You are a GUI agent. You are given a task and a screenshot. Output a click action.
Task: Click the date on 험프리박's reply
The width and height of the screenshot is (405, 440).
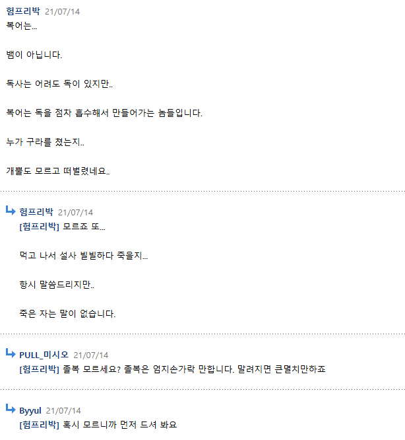(75, 213)
